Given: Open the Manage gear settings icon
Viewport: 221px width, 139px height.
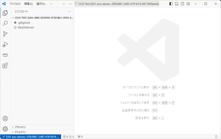Looking at the screenshot, I should 5,129.
